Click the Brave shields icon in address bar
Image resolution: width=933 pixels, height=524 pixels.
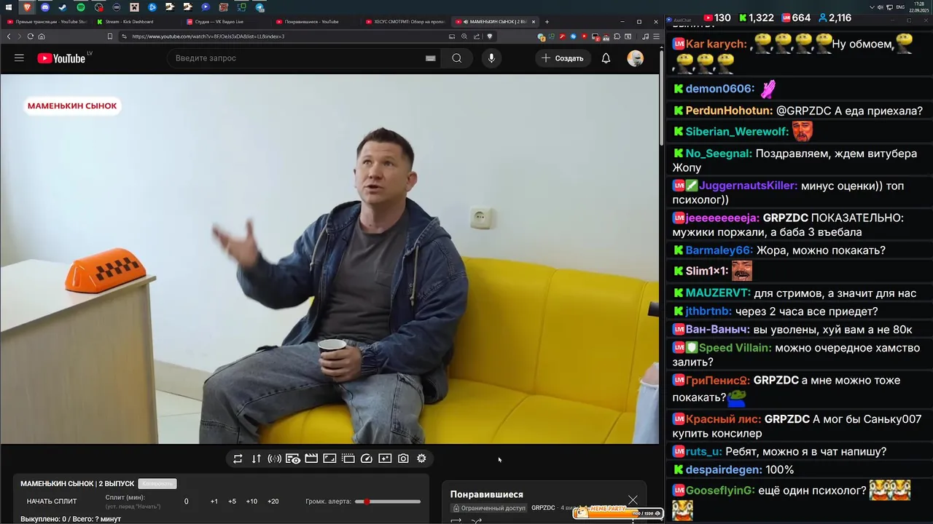coord(490,36)
